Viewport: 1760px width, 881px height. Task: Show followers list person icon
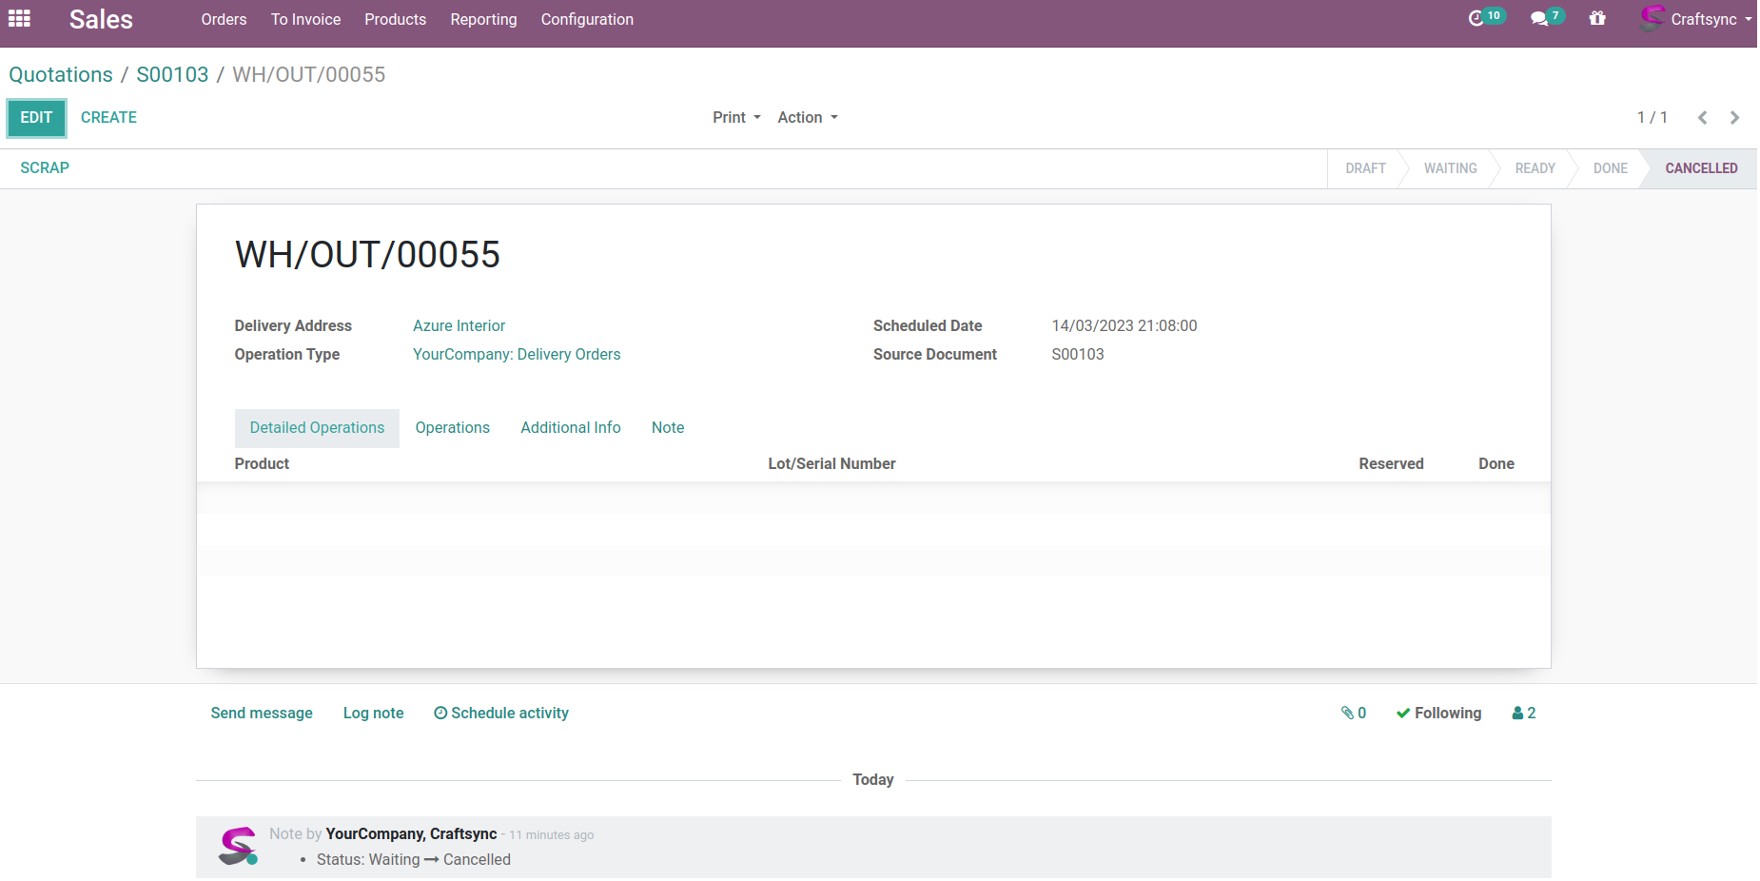click(1523, 714)
